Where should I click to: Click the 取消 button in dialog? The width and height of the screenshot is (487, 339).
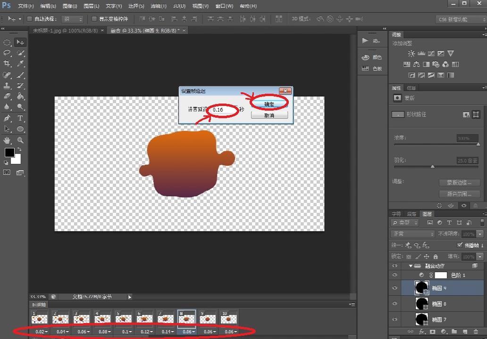tap(269, 115)
